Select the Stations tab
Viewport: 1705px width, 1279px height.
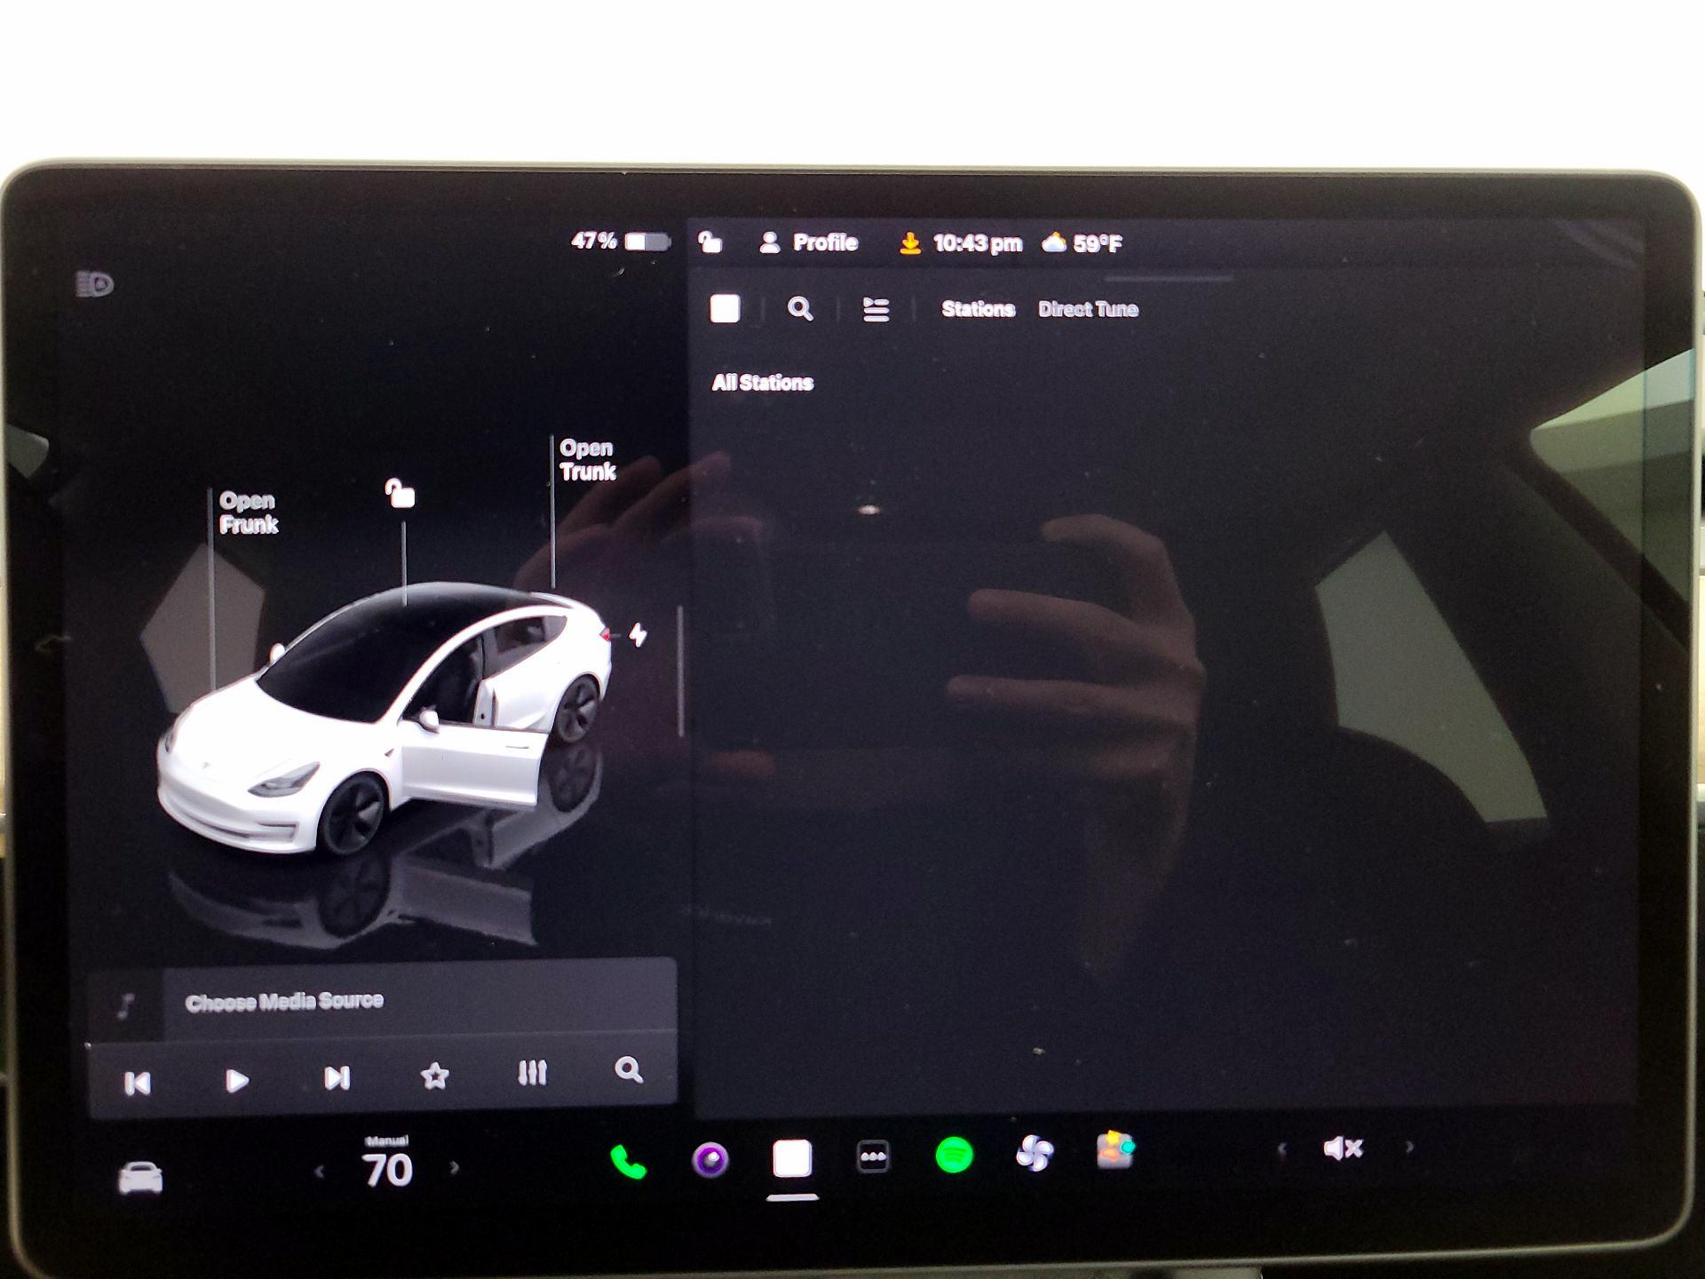pos(978,309)
